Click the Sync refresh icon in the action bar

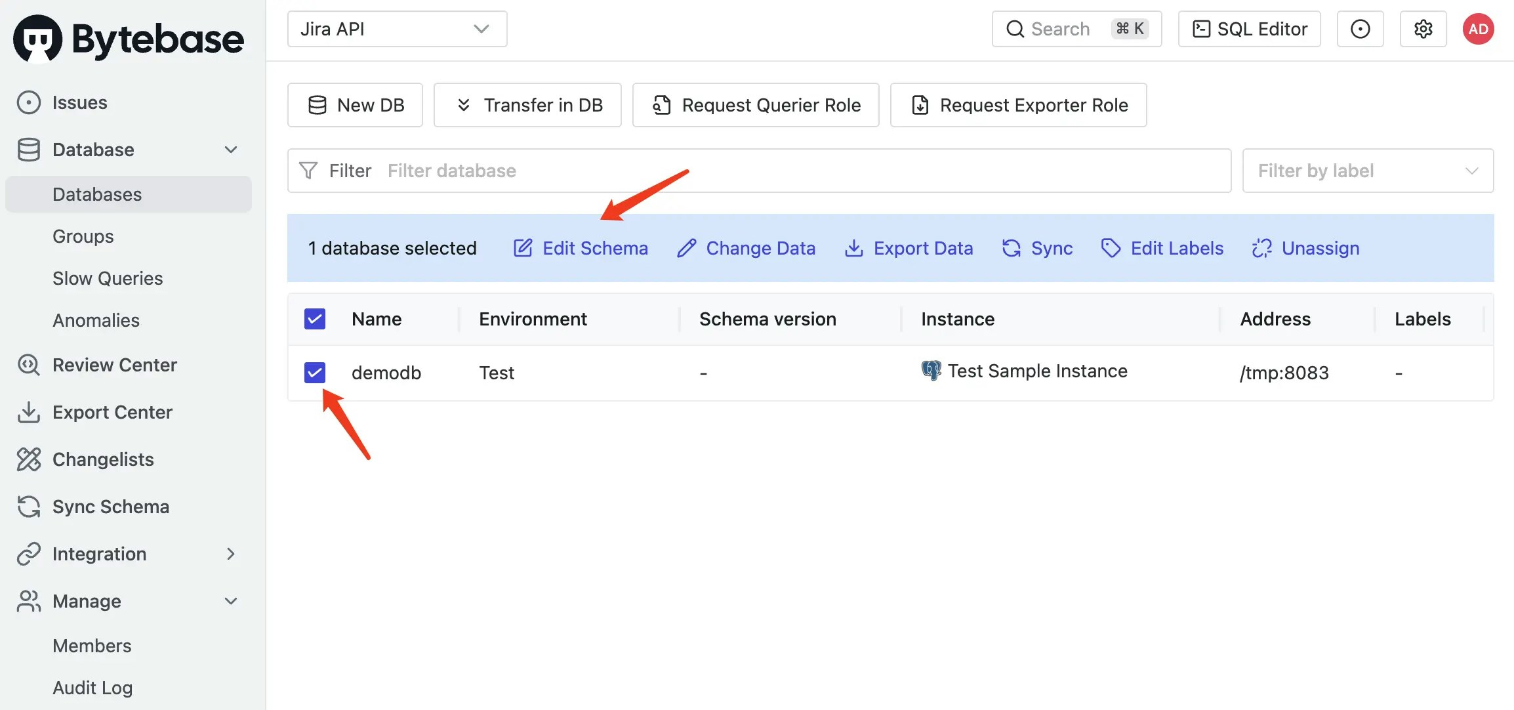coord(1011,248)
